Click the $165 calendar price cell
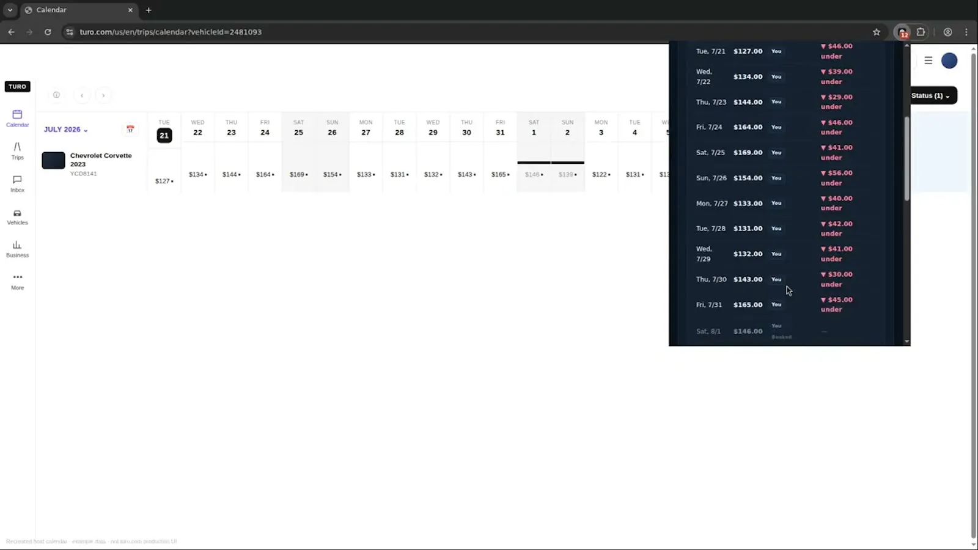This screenshot has height=550, width=978. [500, 175]
